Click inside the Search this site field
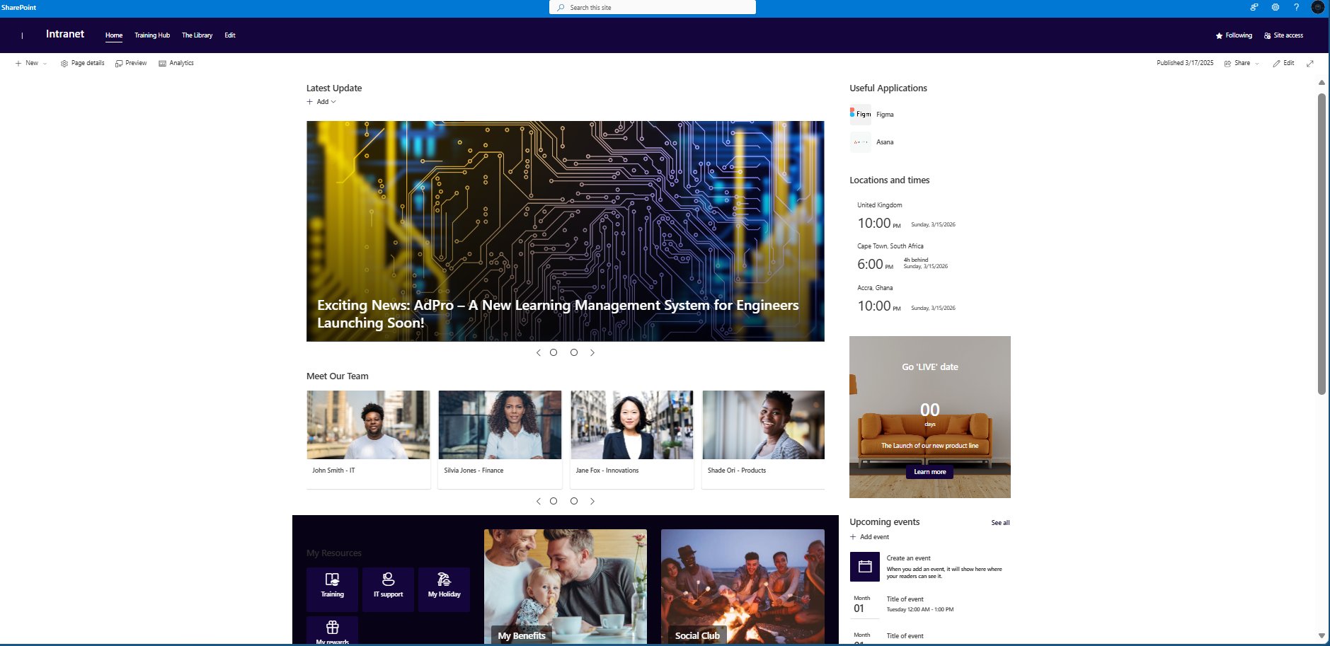 pos(651,7)
